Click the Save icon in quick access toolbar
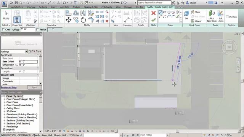 tap(16, 3)
